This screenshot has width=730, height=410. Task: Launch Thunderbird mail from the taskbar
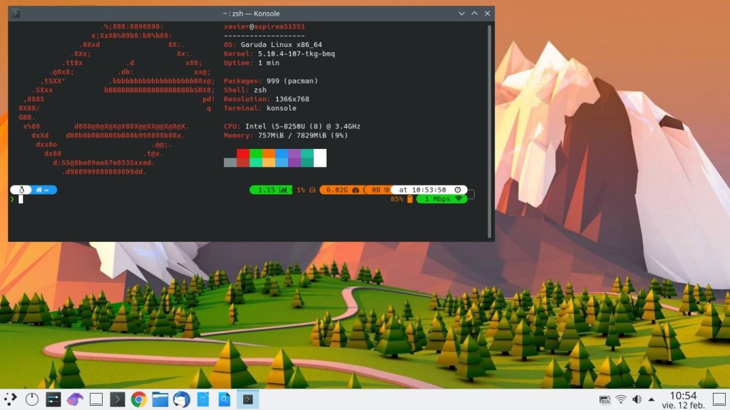point(182,399)
